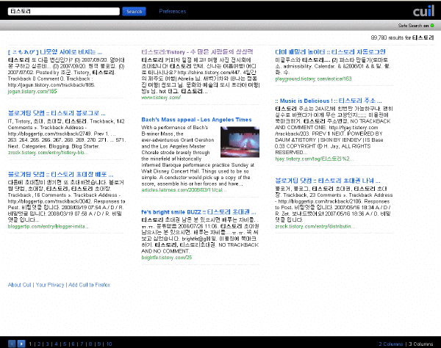Open results page 3
The height and width of the screenshot is (348, 441).
(48, 344)
